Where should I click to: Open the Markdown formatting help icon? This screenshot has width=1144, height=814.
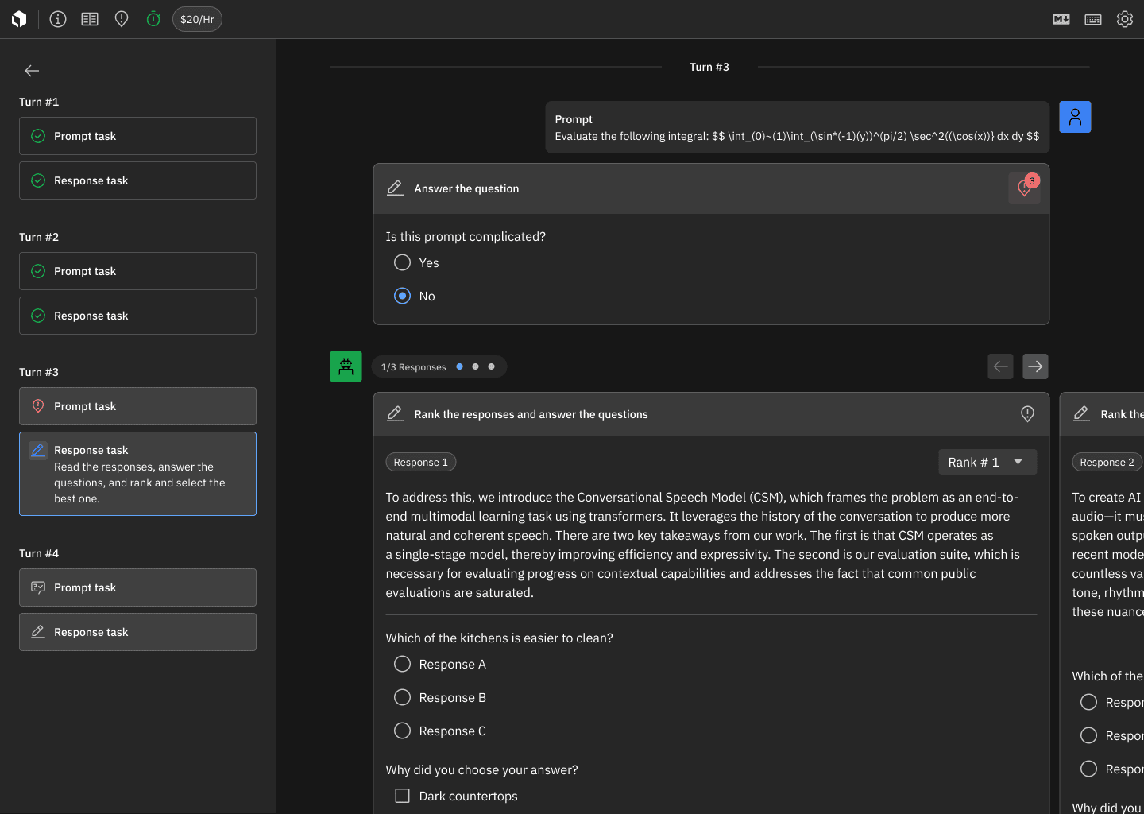(1061, 19)
